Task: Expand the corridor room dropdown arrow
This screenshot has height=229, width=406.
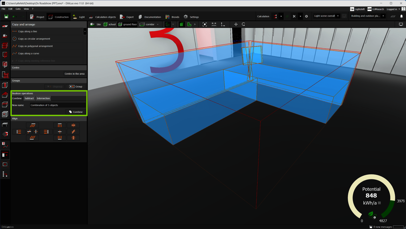Action: tap(158, 24)
